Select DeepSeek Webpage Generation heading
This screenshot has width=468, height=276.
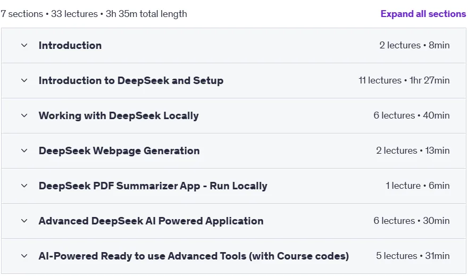pyautogui.click(x=119, y=151)
